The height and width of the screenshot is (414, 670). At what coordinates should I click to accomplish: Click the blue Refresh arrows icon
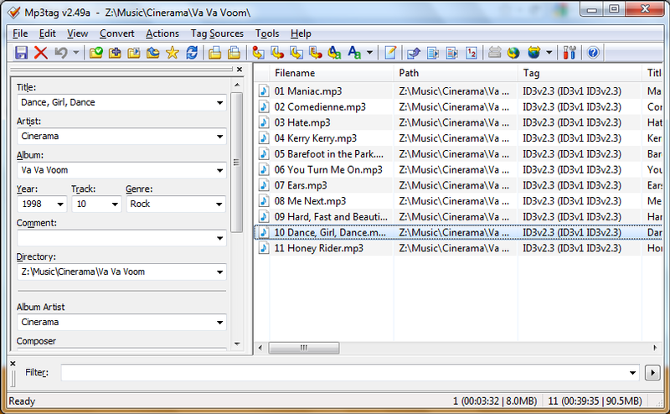point(192,53)
